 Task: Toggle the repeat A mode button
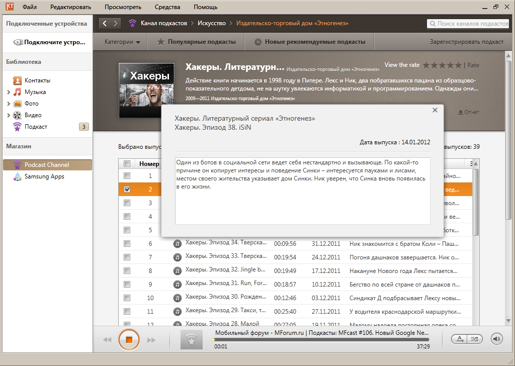[x=460, y=339]
